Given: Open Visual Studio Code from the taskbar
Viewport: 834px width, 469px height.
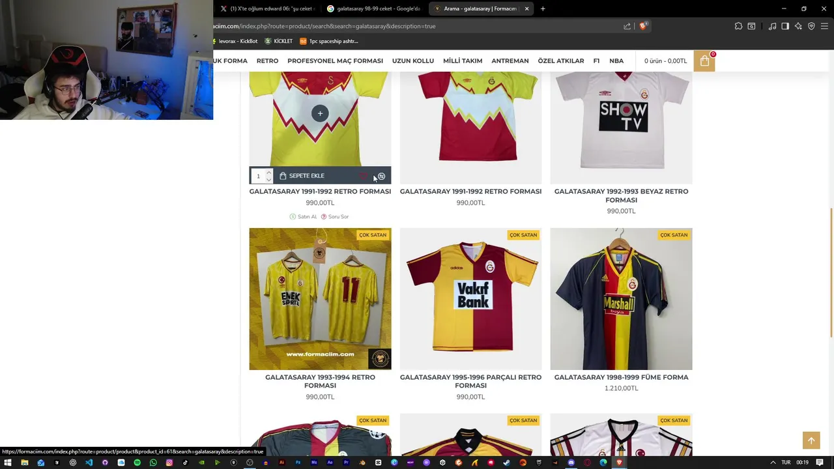Looking at the screenshot, I should pos(89,462).
